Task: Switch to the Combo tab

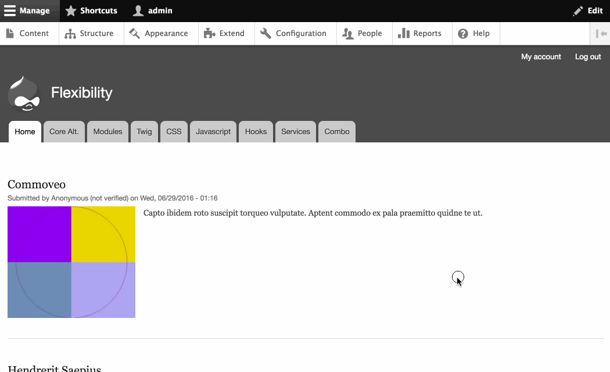Action: [337, 131]
